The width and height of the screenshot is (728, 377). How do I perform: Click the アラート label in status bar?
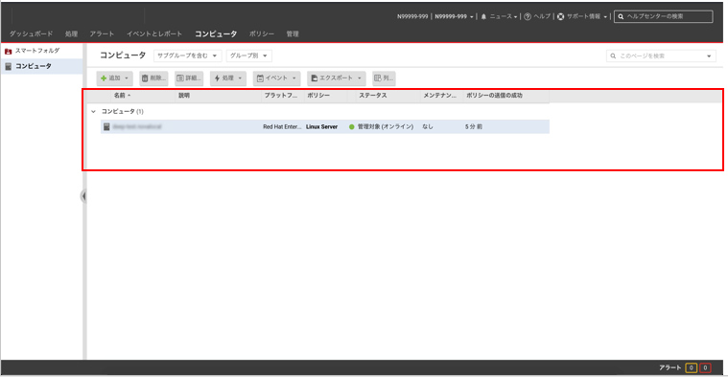[669, 367]
